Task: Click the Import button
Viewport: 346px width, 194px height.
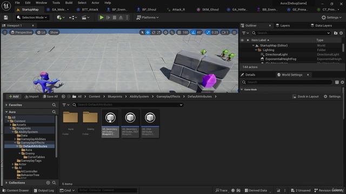Action: click(32, 96)
